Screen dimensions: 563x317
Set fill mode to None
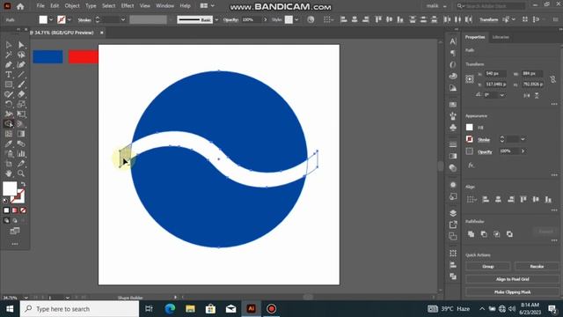click(23, 210)
